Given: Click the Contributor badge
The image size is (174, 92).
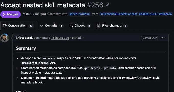Looking at the screenshot, I should point(149,38).
